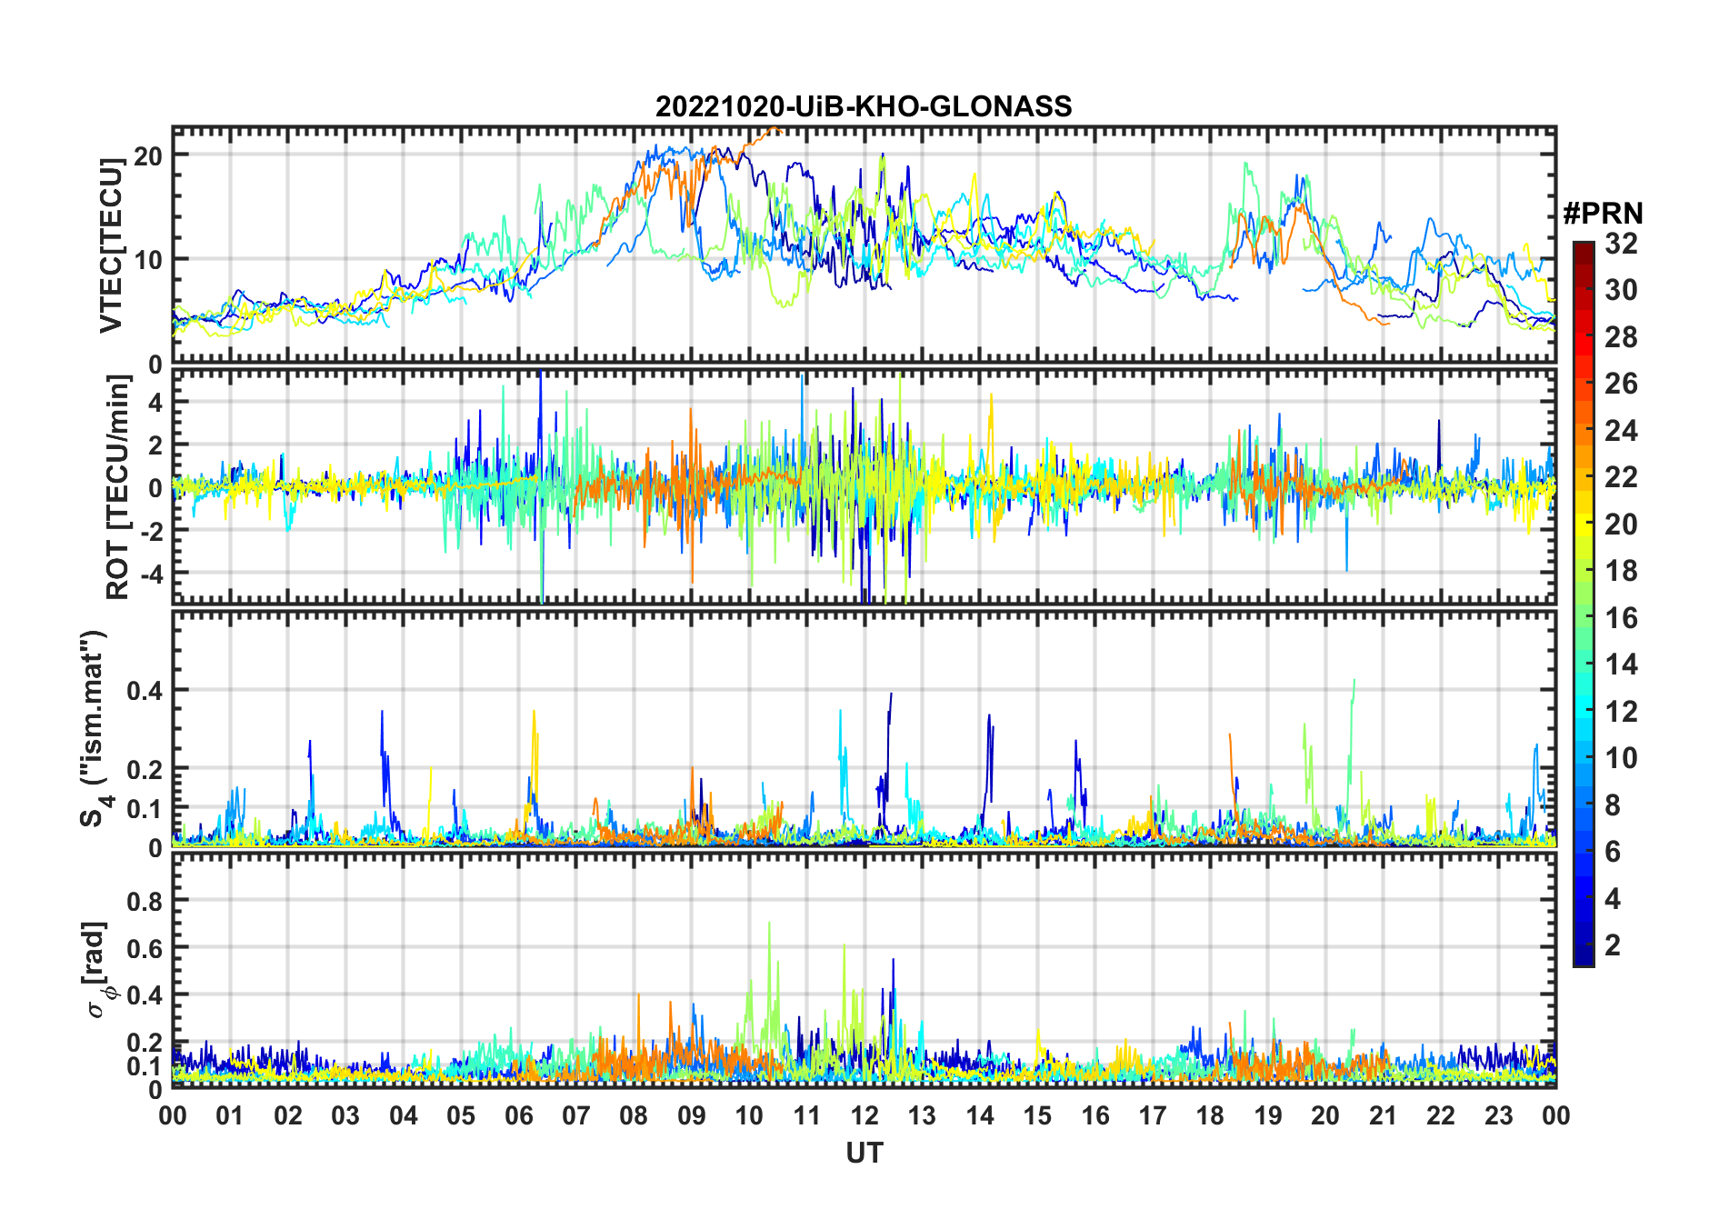Viewport: 1729px width, 1209px height.
Task: Click colorbar tick label 10
Action: (1621, 758)
